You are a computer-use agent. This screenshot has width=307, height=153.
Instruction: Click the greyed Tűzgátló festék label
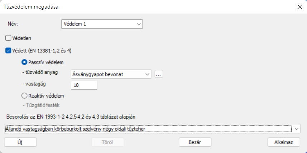click(41, 105)
